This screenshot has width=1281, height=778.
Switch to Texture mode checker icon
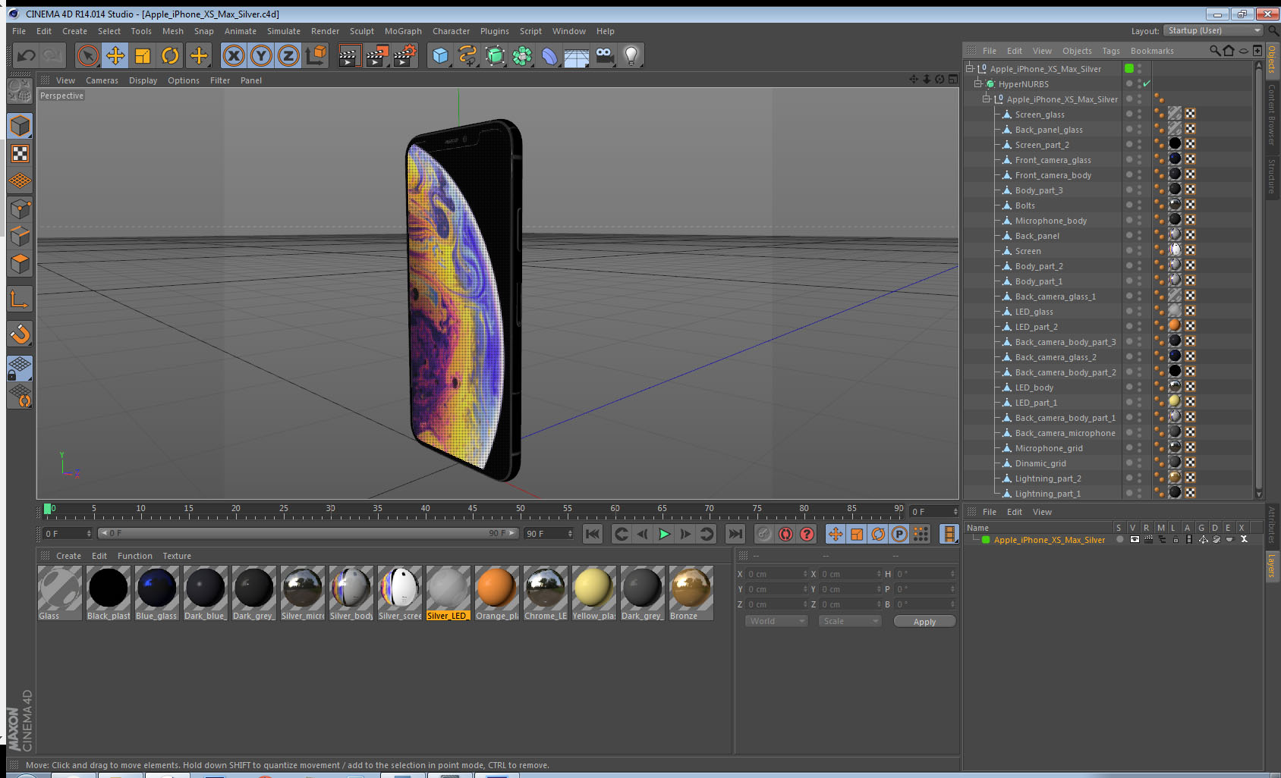(20, 154)
